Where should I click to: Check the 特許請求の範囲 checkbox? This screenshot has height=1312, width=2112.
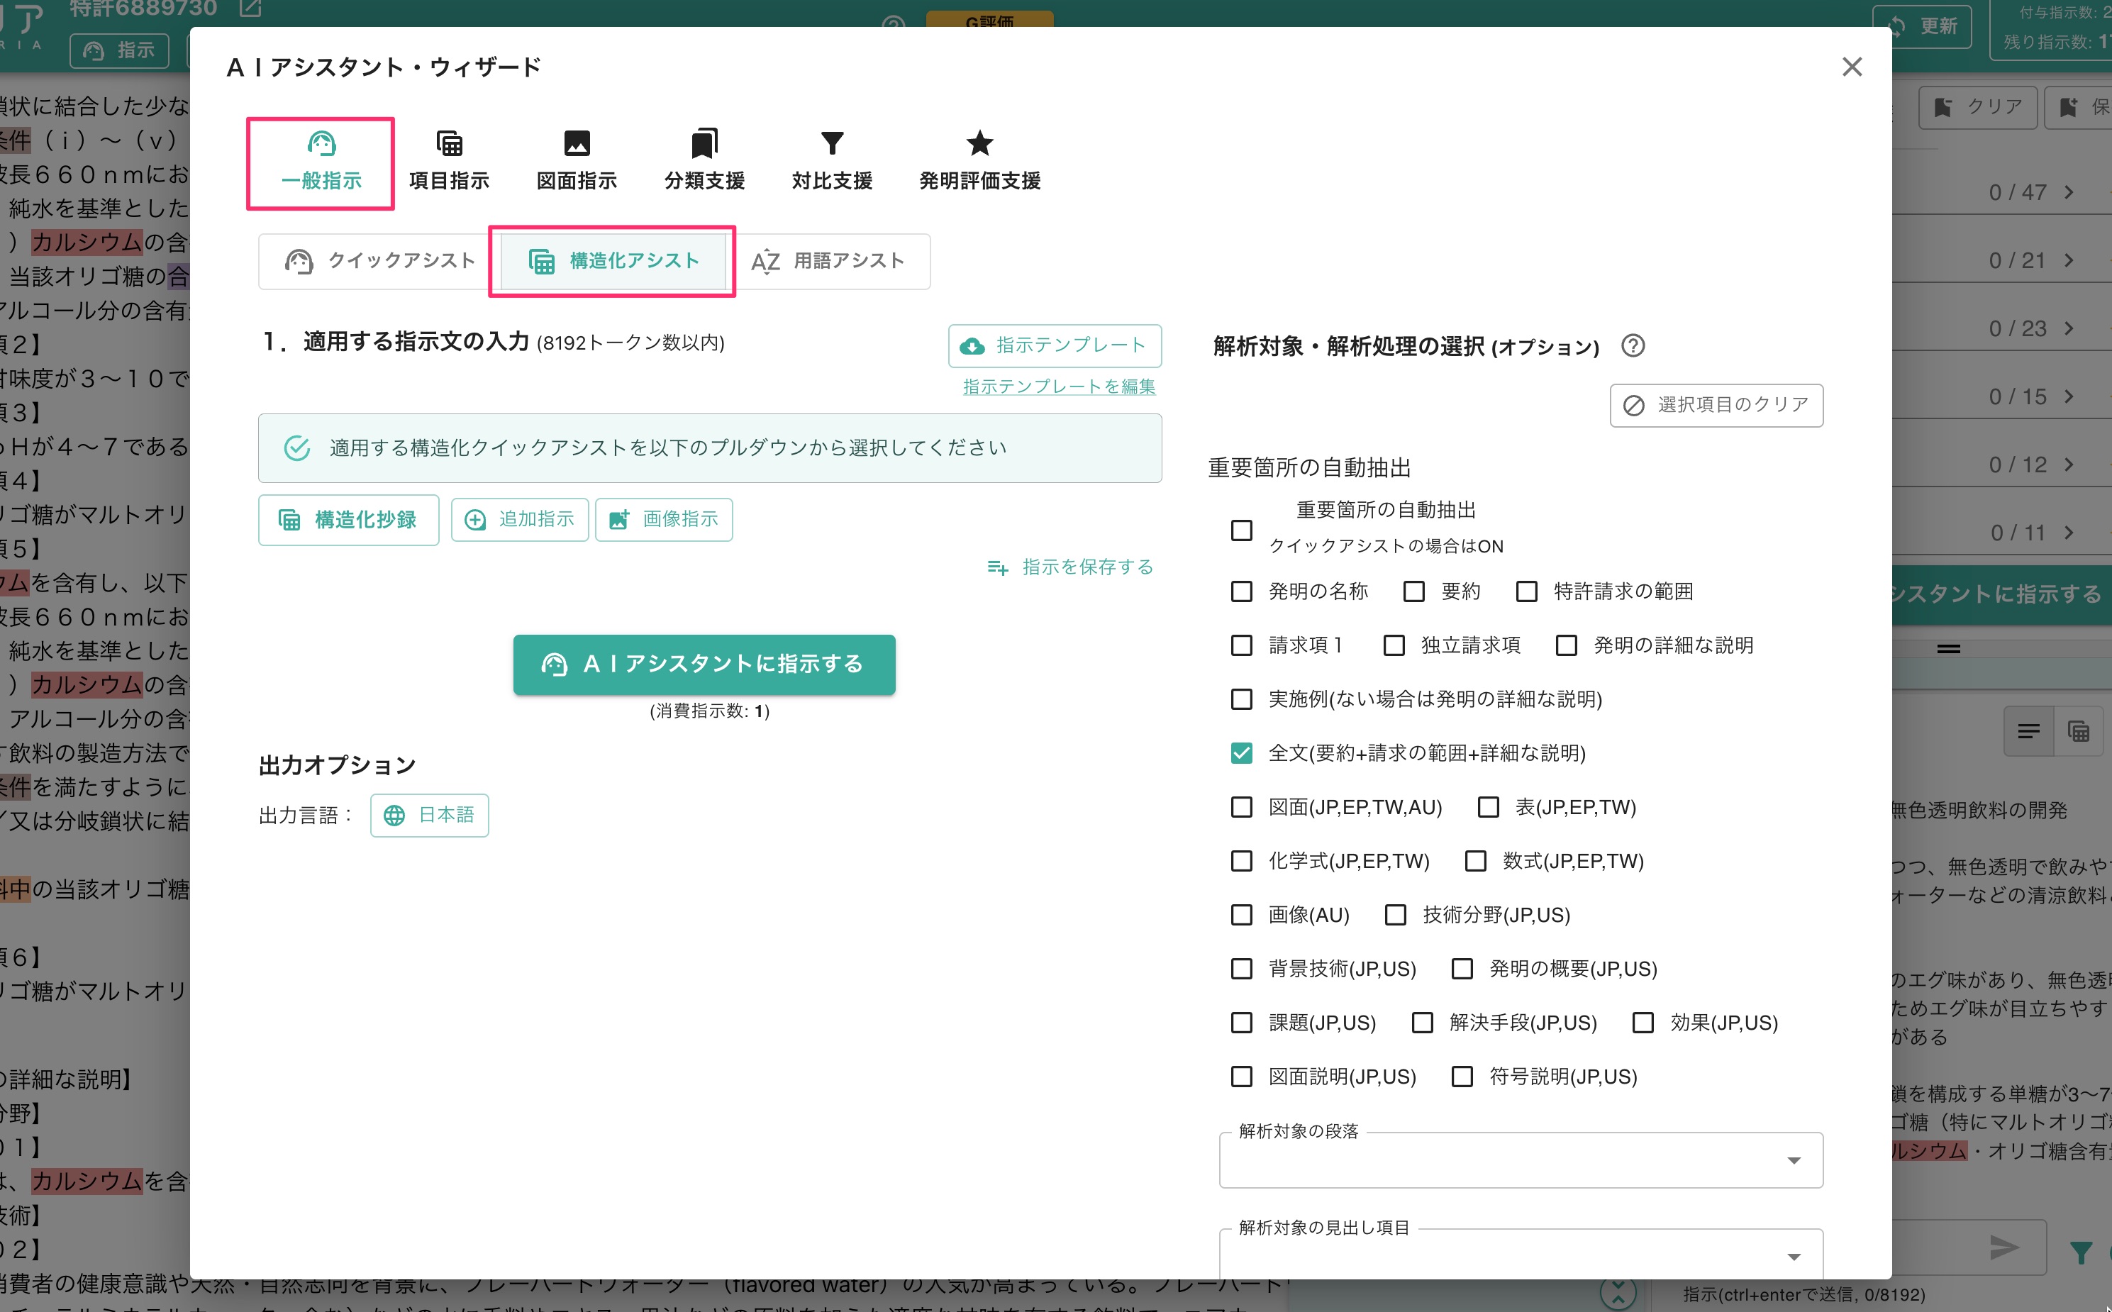pos(1526,591)
